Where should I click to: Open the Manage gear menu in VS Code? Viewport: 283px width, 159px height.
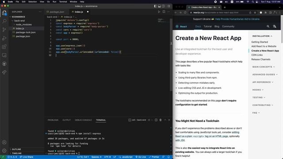[x=4, y=151]
